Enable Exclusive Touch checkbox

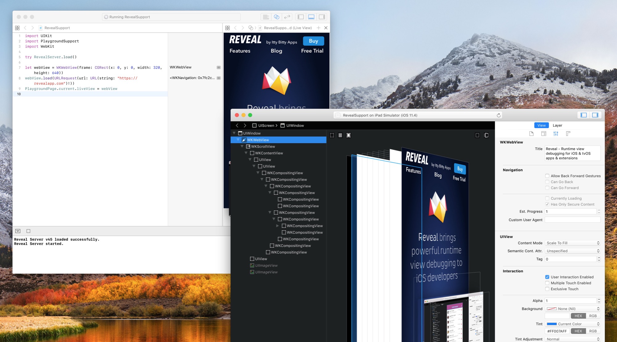547,289
